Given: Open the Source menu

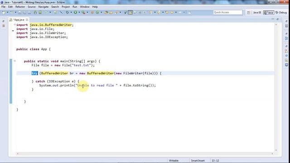Looking at the screenshot, I should coord(32,7).
